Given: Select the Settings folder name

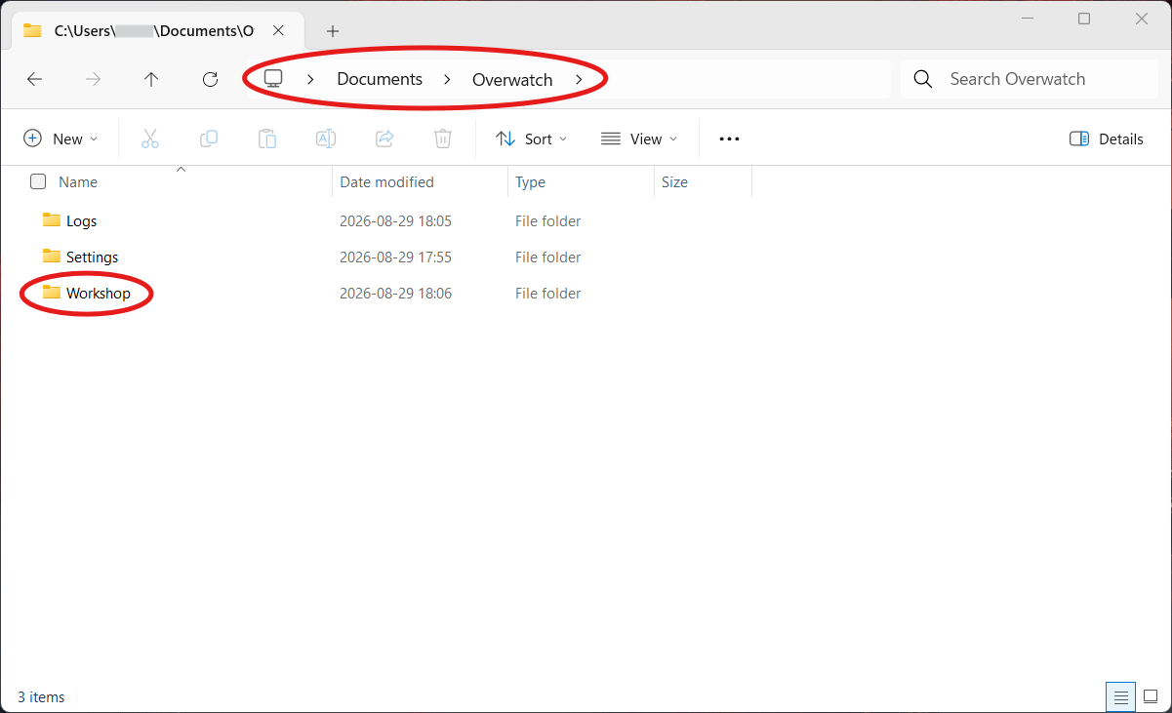Looking at the screenshot, I should click(x=93, y=257).
